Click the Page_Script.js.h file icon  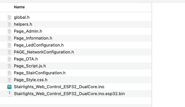9,66
